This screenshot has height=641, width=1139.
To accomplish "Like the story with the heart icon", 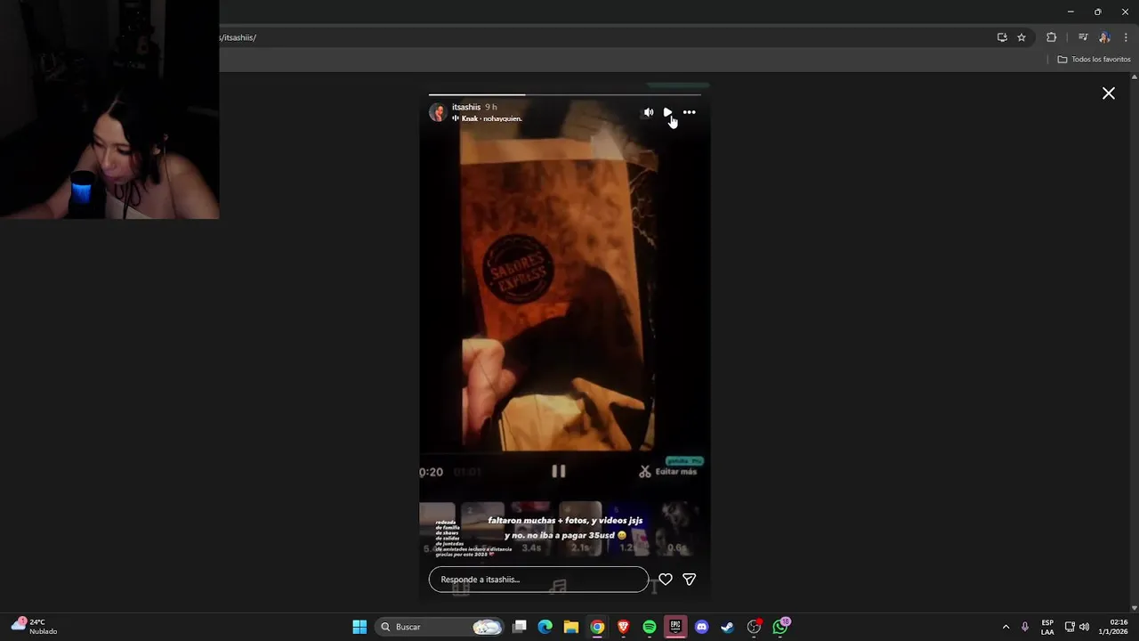I will coord(666,580).
